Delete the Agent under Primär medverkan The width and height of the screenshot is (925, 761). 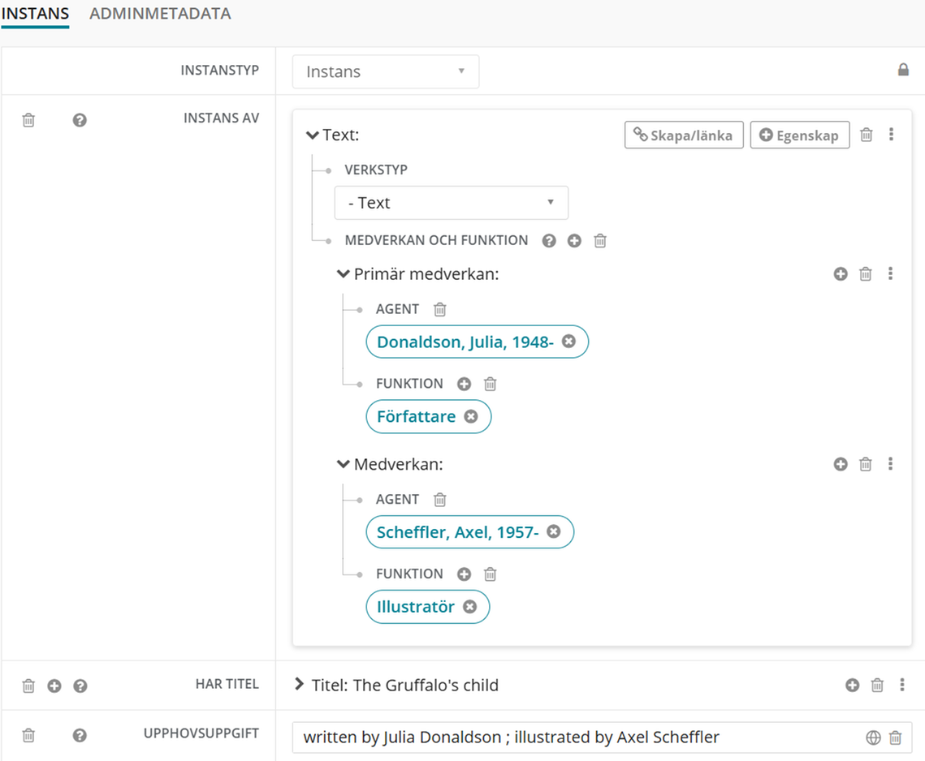(x=439, y=309)
